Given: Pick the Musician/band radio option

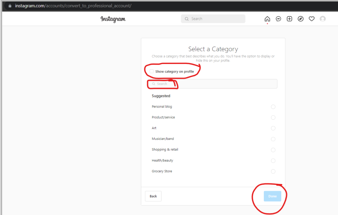Looking at the screenshot, I should pos(273,139).
